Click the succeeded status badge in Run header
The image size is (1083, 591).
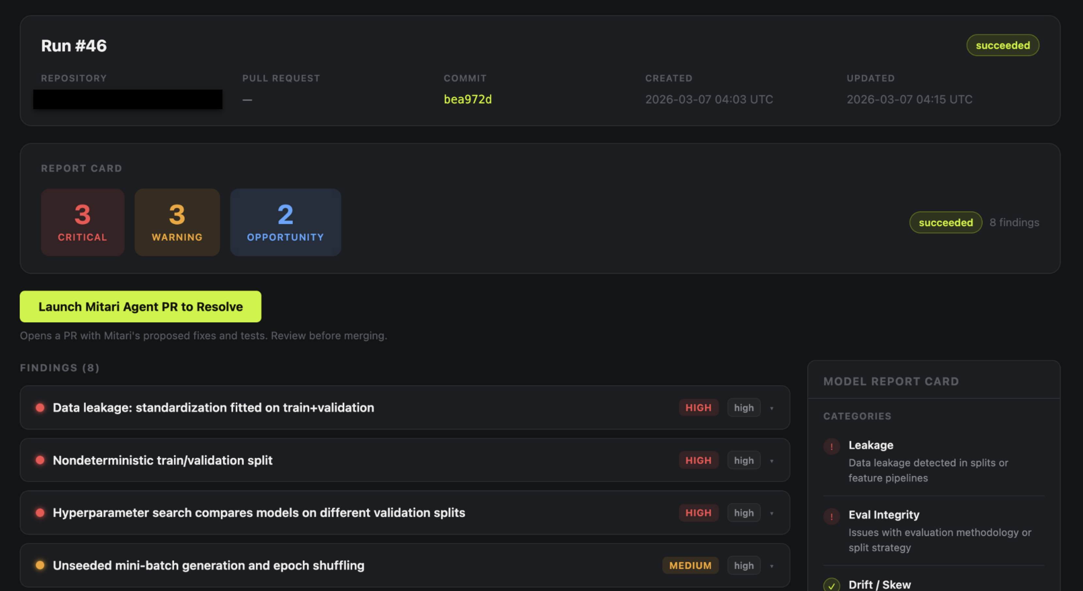(1002, 45)
